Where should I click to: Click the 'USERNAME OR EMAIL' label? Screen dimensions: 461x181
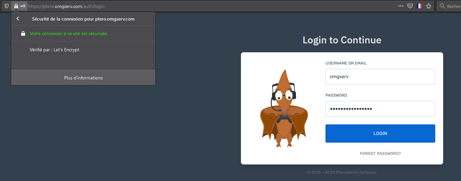point(346,63)
